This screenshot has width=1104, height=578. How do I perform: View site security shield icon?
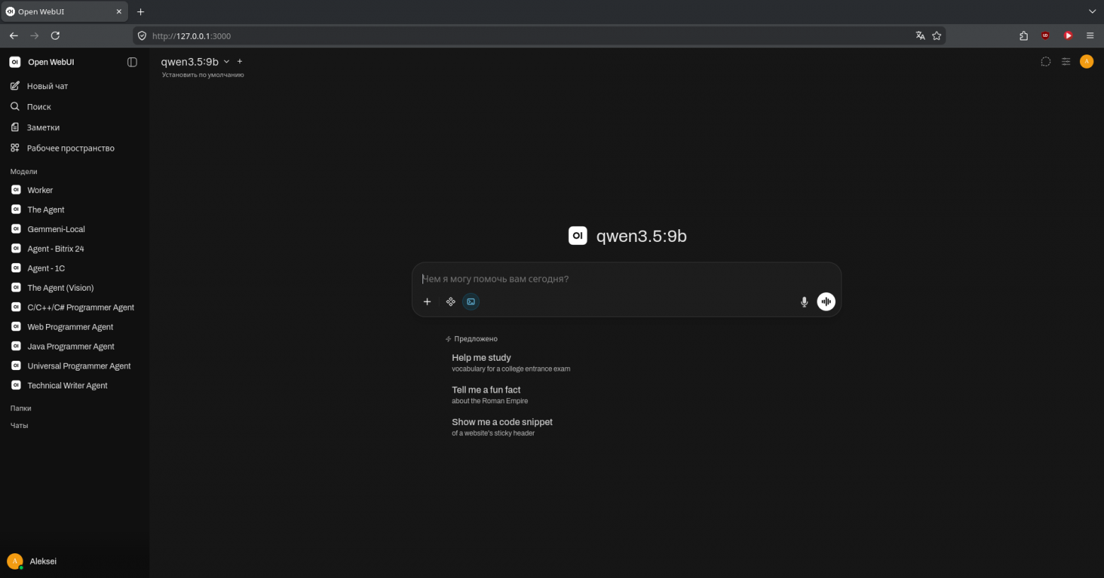(142, 36)
